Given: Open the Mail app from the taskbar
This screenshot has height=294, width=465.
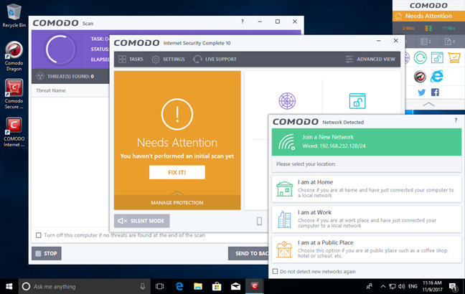Looking at the screenshot, I should click(236, 286).
